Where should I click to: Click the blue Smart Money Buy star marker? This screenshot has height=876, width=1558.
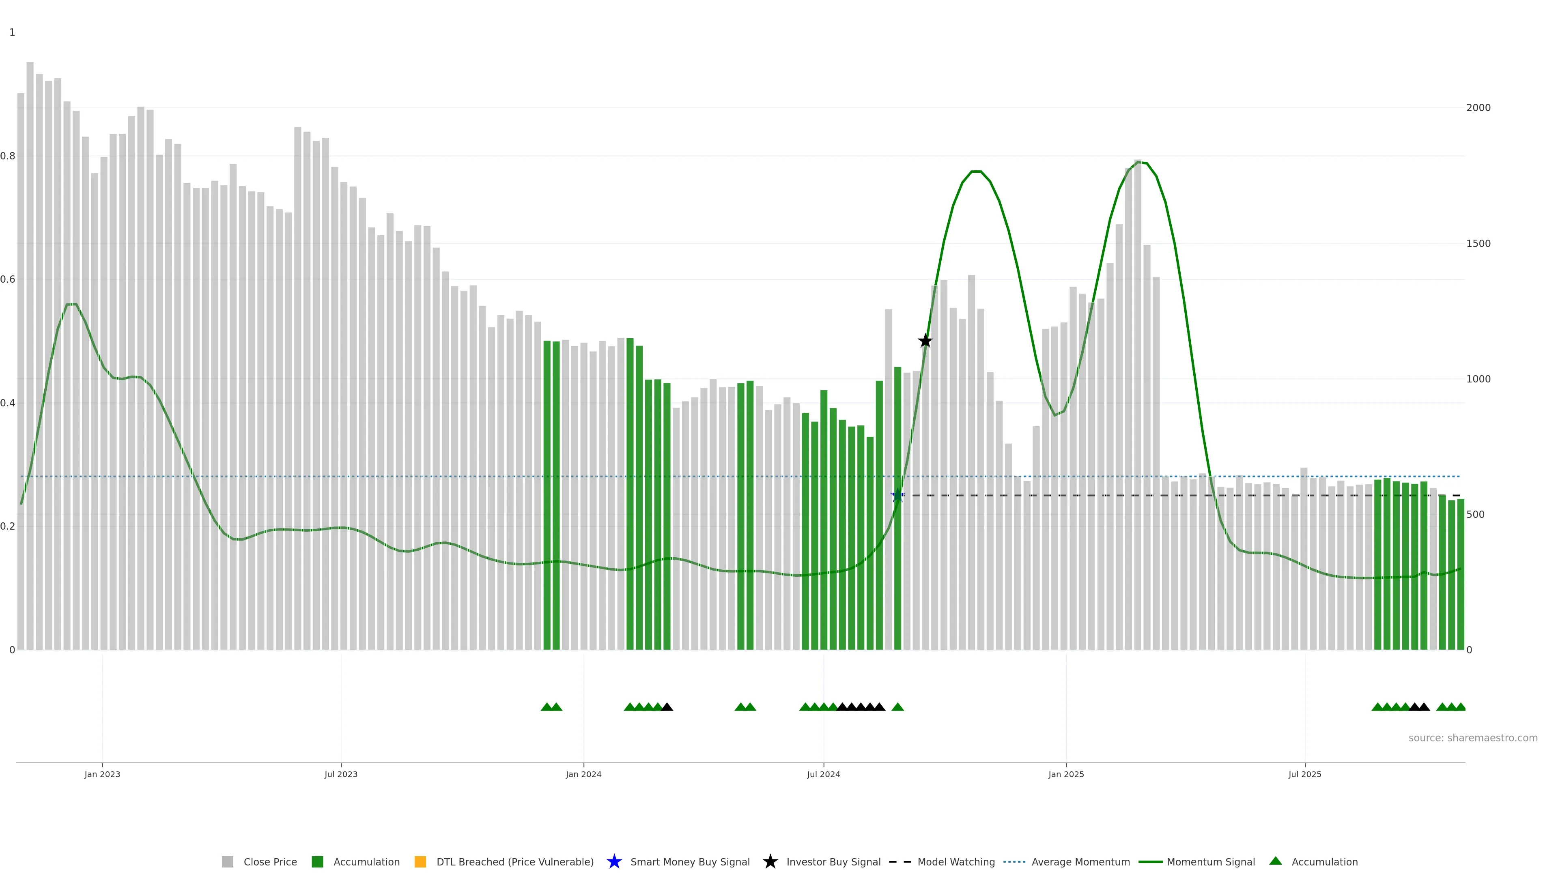897,496
